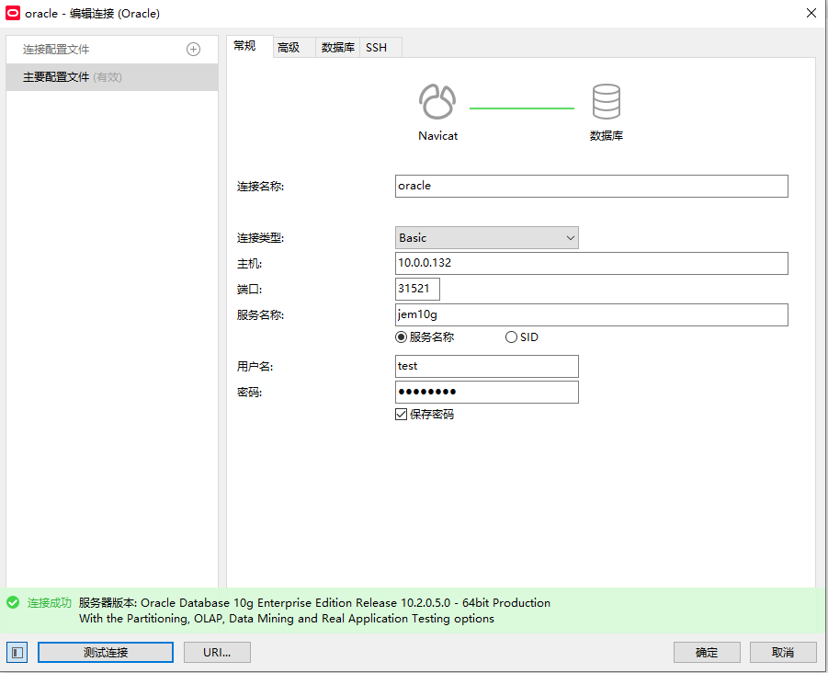The image size is (828, 673).
Task: Click the 连接名称 field containing oracle
Action: [x=592, y=186]
